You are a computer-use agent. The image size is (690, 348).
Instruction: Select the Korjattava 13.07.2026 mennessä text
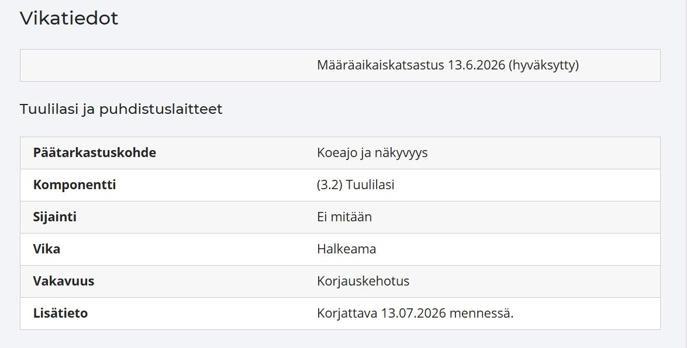[x=415, y=314]
